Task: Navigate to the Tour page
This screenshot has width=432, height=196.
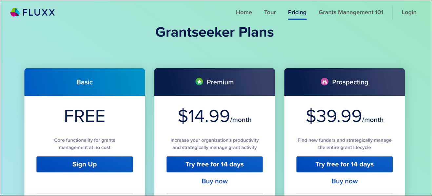Action: pos(270,12)
